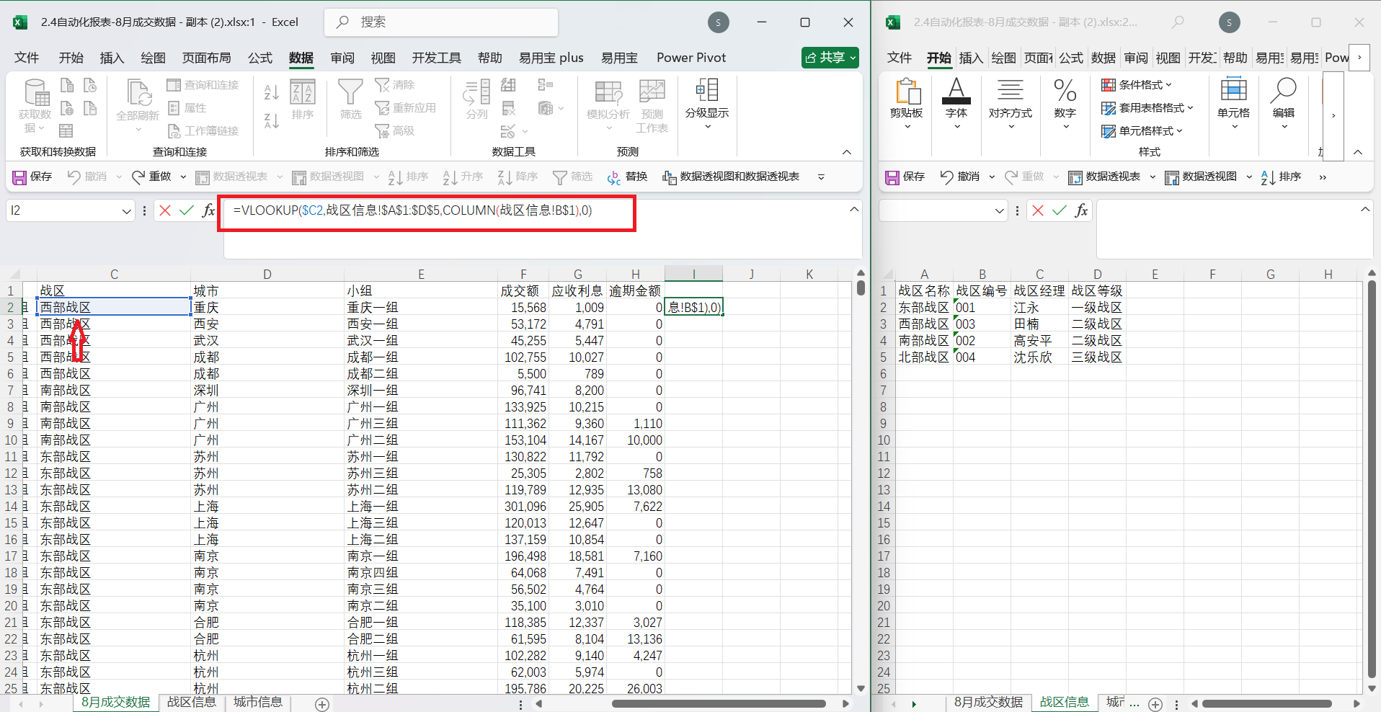Screen dimensions: 1381x712
Task: Click header cell 逾期金额
Action: (x=635, y=291)
